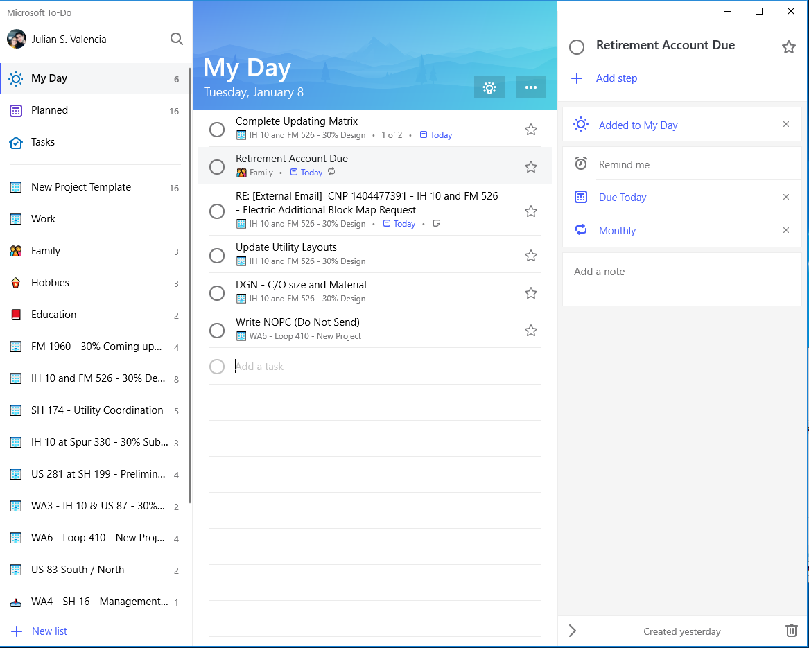Open the Work list

click(x=96, y=219)
